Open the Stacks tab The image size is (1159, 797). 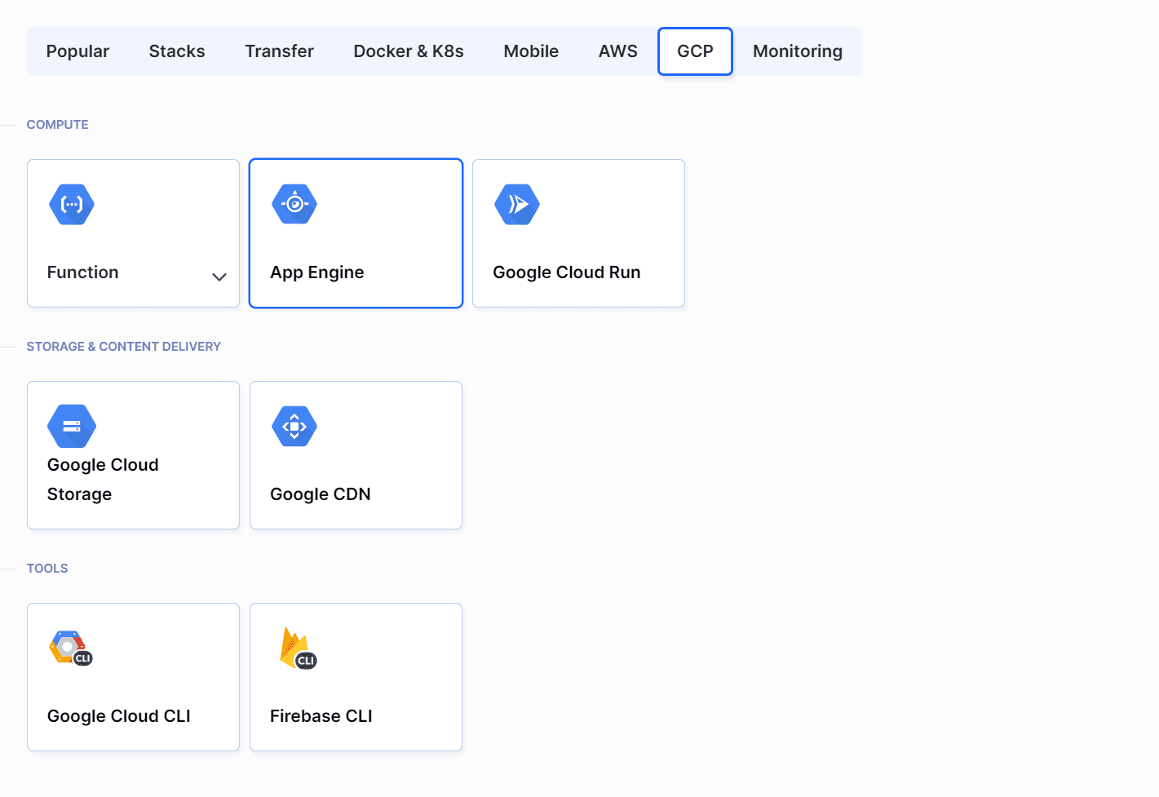[177, 51]
